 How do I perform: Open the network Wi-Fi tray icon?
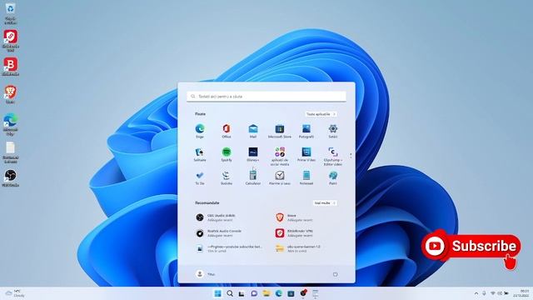click(x=493, y=293)
